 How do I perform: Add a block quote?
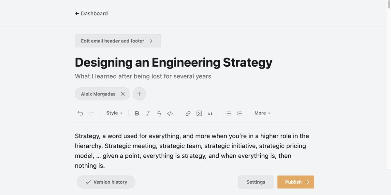pos(210,113)
